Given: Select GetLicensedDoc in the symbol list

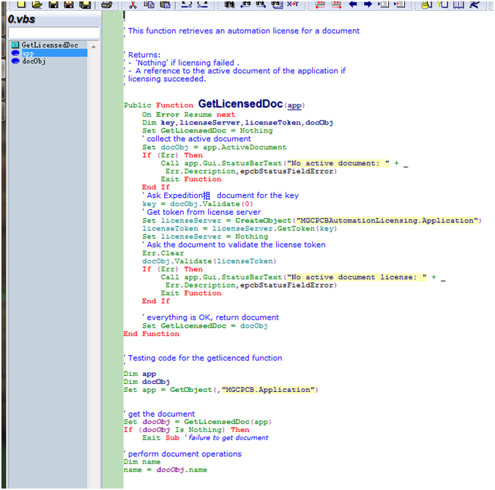Looking at the screenshot, I should [x=50, y=45].
